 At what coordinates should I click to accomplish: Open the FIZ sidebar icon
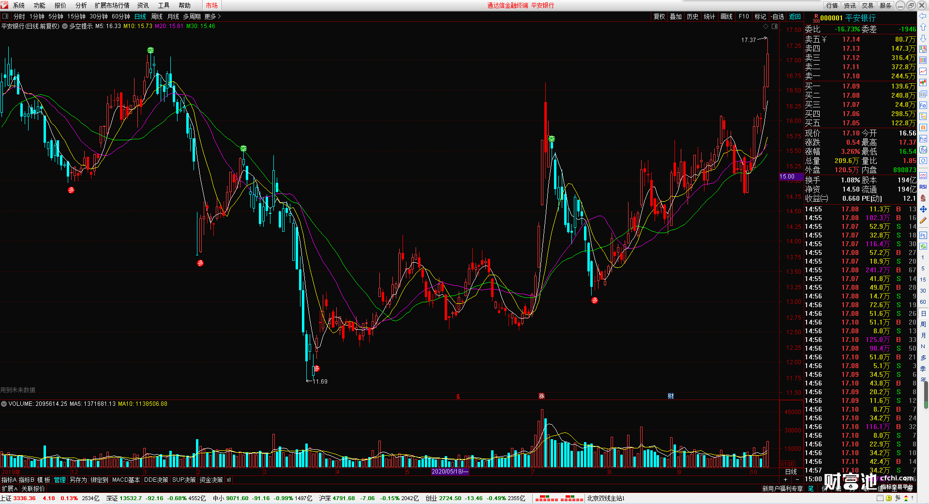(x=923, y=139)
